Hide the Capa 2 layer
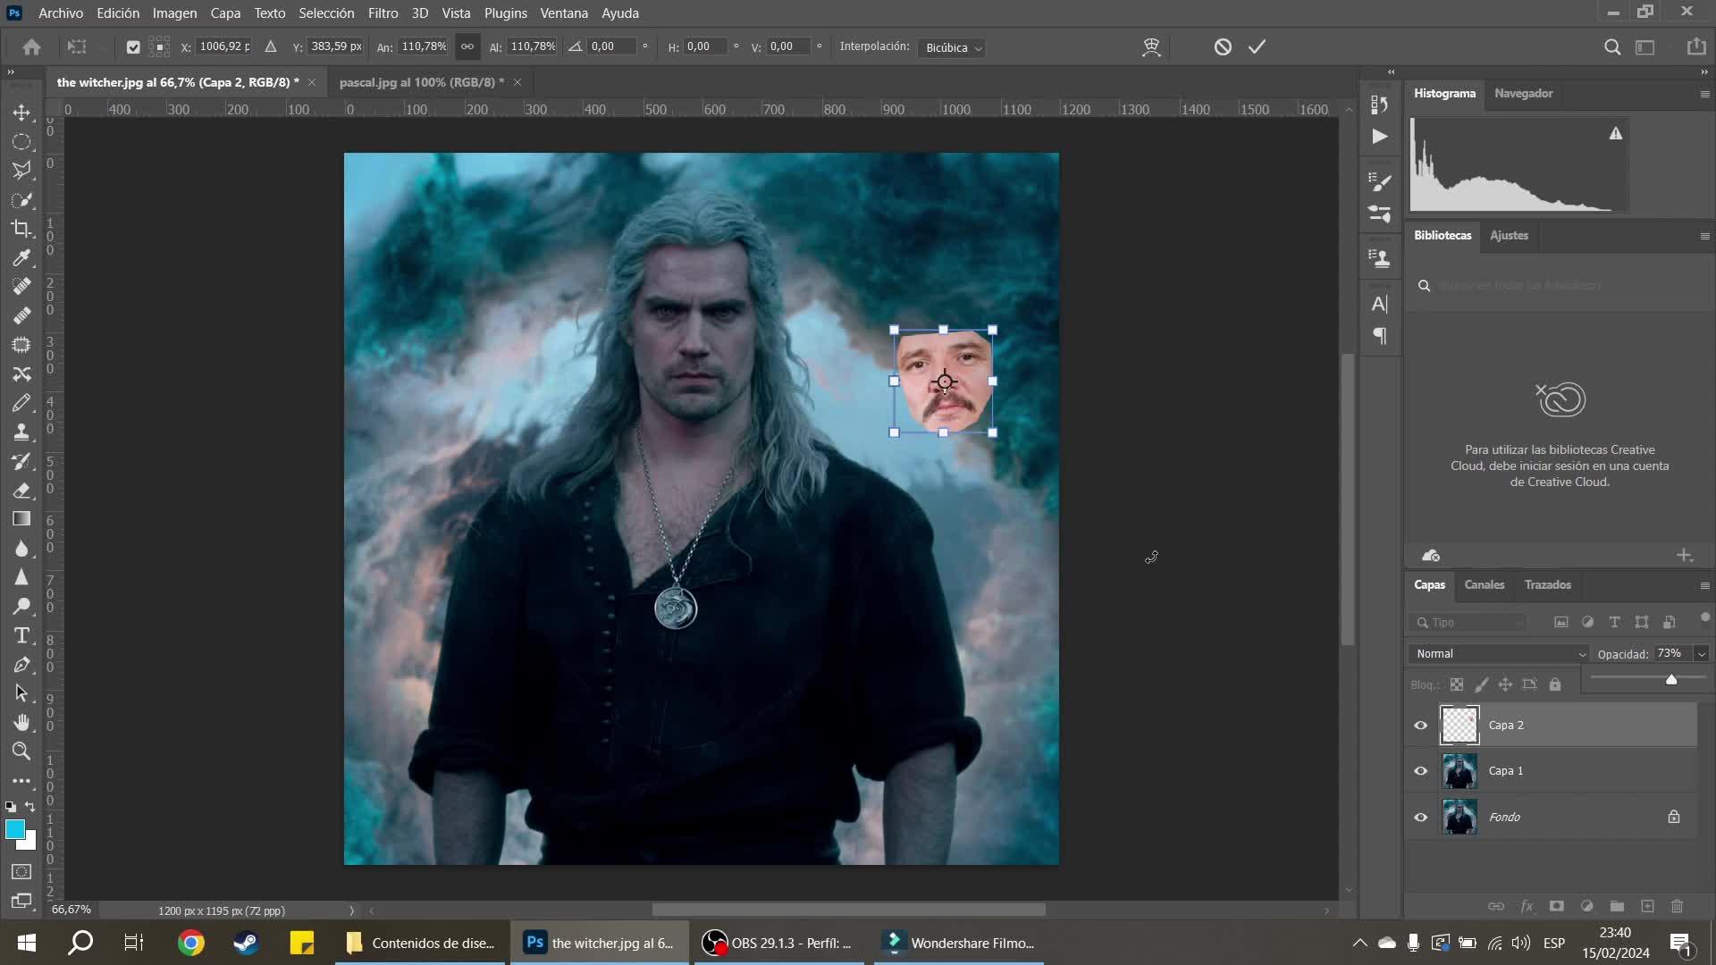The image size is (1716, 965). 1420,726
